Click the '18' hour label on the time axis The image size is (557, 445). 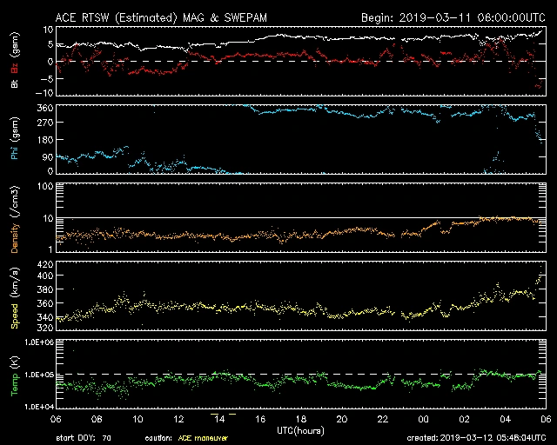pos(301,419)
